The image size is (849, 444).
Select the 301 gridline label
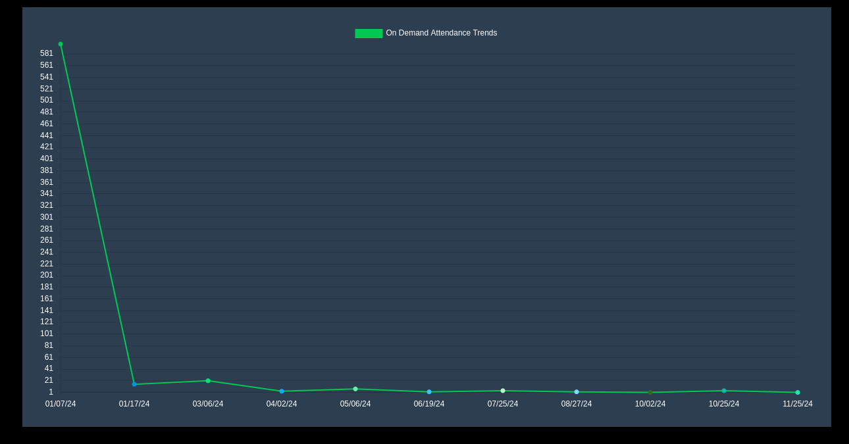[46, 217]
